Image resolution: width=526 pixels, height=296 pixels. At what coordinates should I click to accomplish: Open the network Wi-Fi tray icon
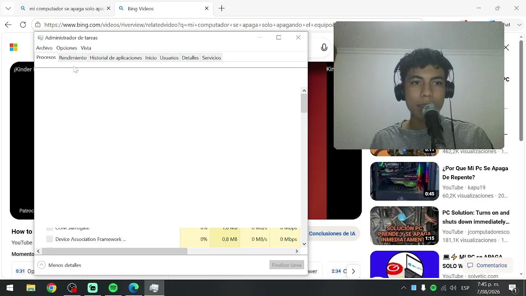pyautogui.click(x=443, y=288)
